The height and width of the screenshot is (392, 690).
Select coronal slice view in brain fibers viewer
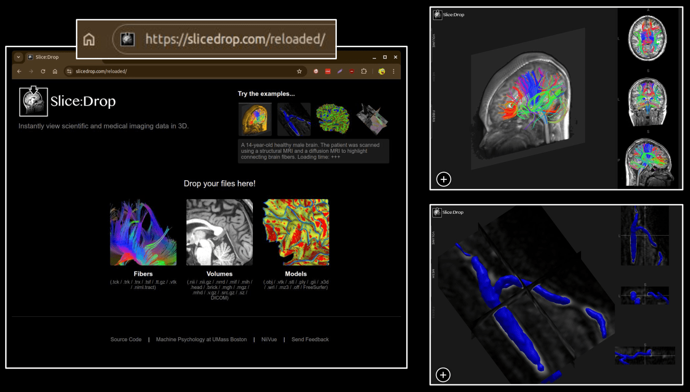[648, 102]
